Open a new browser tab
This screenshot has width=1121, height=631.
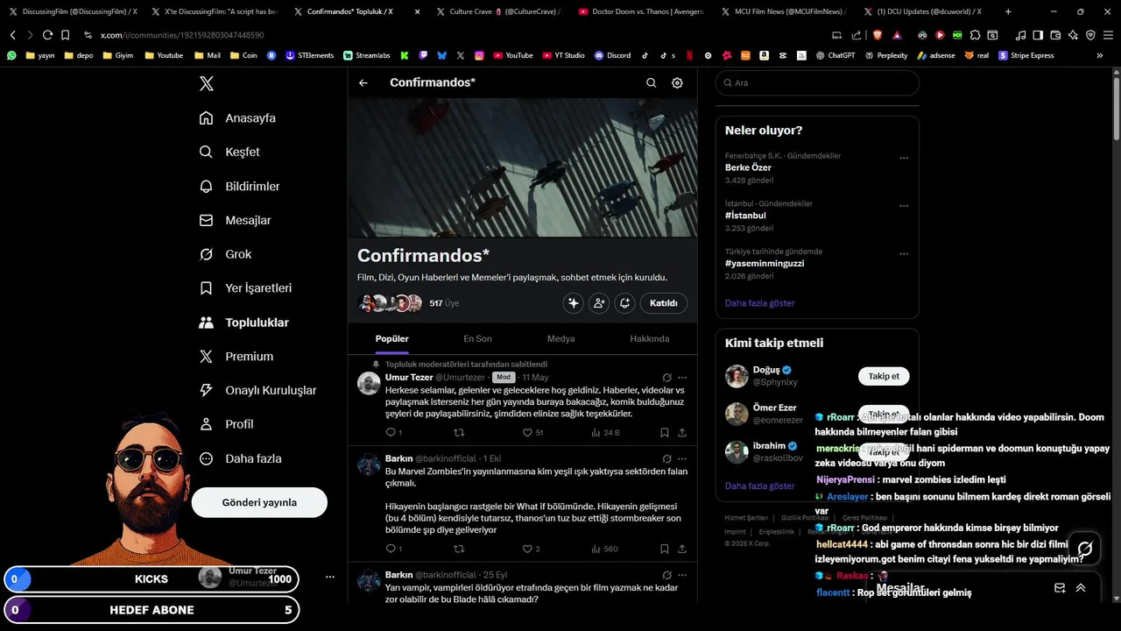(x=1008, y=11)
